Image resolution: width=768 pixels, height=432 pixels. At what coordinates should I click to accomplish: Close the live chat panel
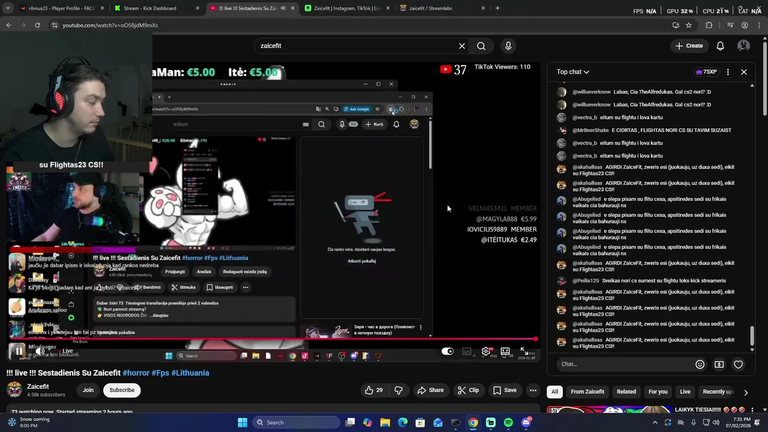click(x=744, y=72)
